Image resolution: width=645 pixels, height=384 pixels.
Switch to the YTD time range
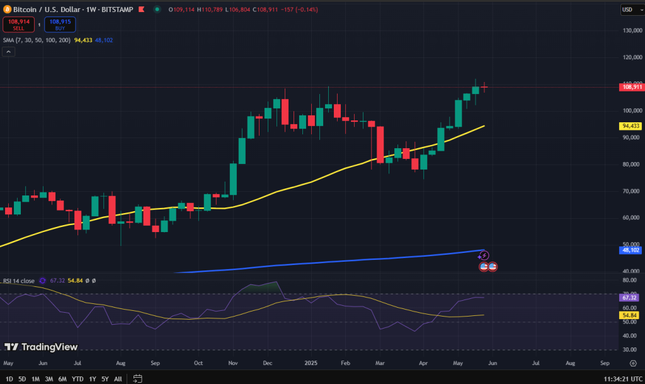77,379
